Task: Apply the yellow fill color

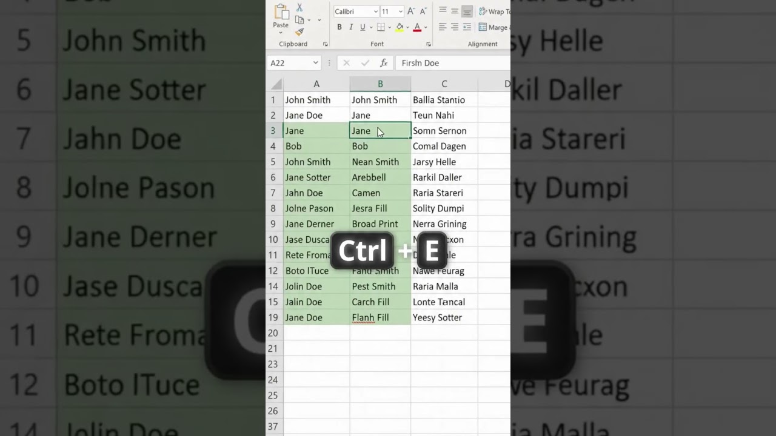Action: [400, 27]
